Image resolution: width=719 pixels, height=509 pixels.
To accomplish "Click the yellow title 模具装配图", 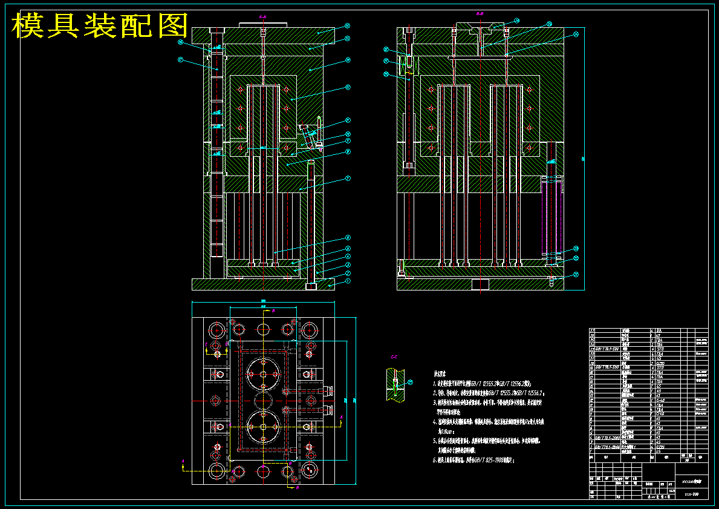I will tap(100, 25).
